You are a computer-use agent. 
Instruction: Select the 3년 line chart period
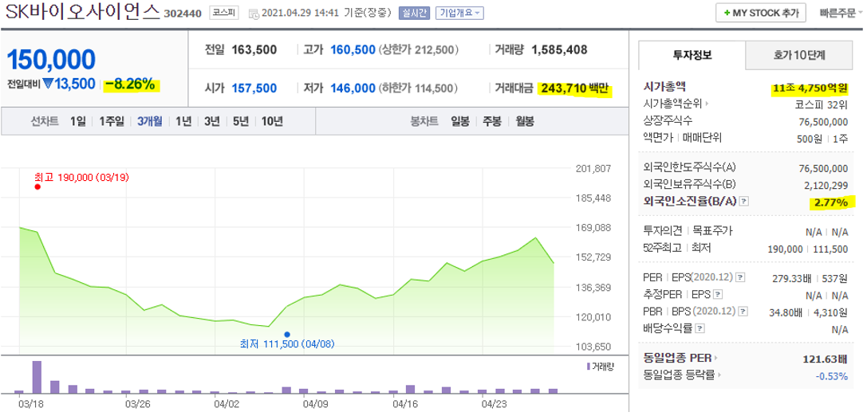coord(212,122)
